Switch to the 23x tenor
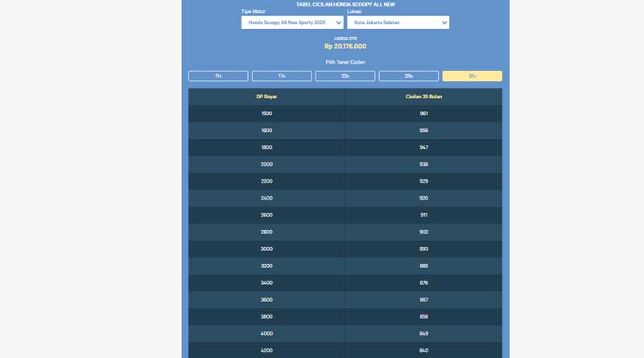Image resolution: width=644 pixels, height=358 pixels. click(x=345, y=76)
